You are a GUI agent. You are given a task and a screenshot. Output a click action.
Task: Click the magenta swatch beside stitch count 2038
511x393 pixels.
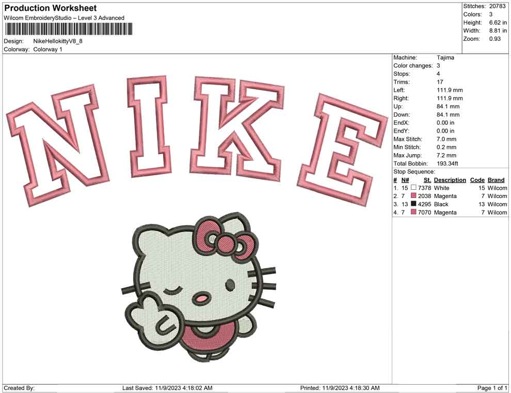click(413, 195)
